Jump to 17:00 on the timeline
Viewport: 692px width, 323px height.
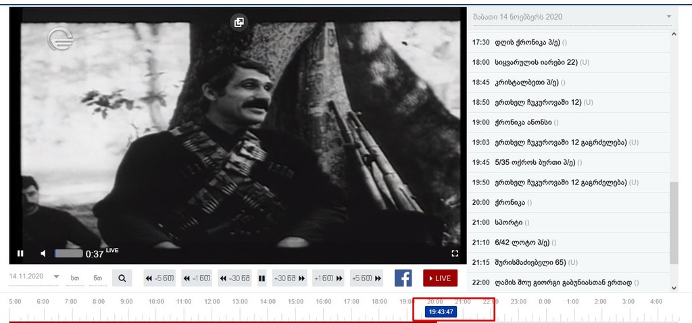(x=351, y=301)
